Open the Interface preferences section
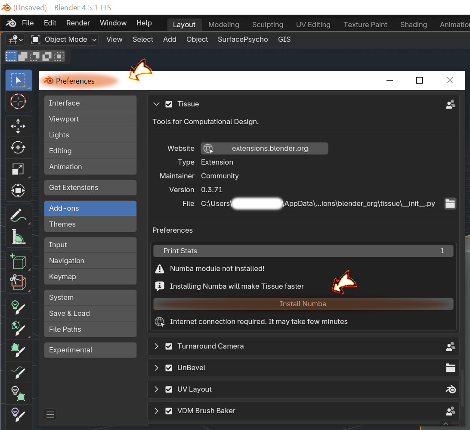The image size is (470, 430). 90,103
